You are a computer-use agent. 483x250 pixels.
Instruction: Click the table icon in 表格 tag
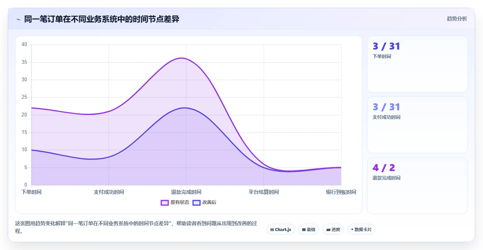(304, 229)
